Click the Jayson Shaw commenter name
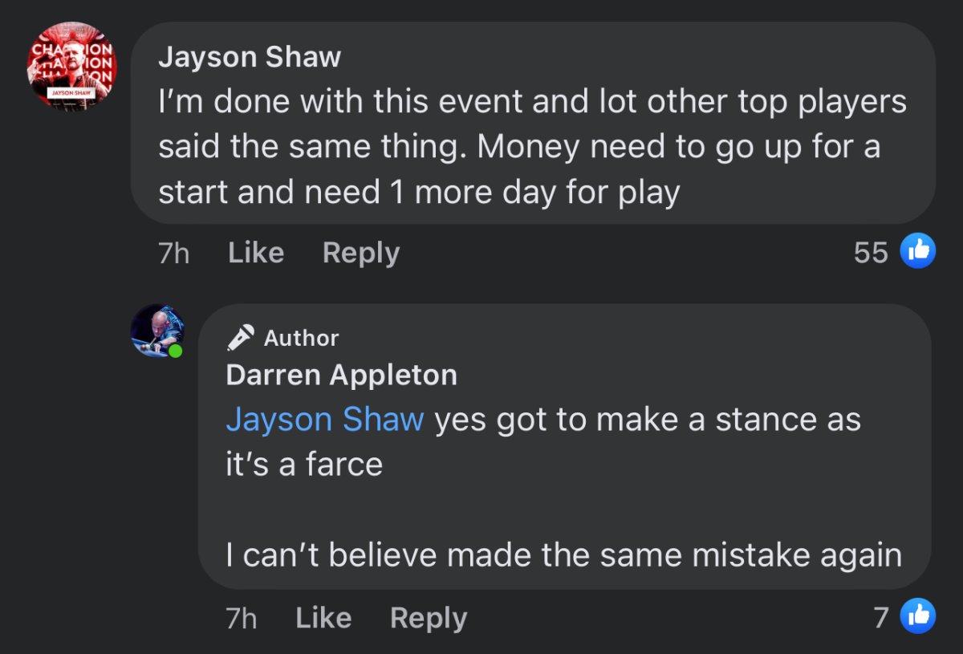Image resolution: width=963 pixels, height=654 pixels. tap(250, 58)
